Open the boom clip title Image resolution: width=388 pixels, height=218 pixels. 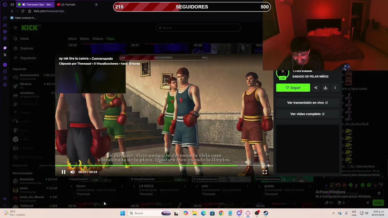tap(81, 186)
